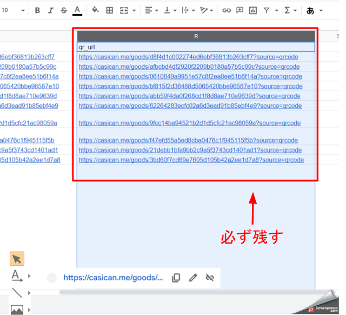Select the image insert tool
Viewport: 346px width, 315px height.
17,310
